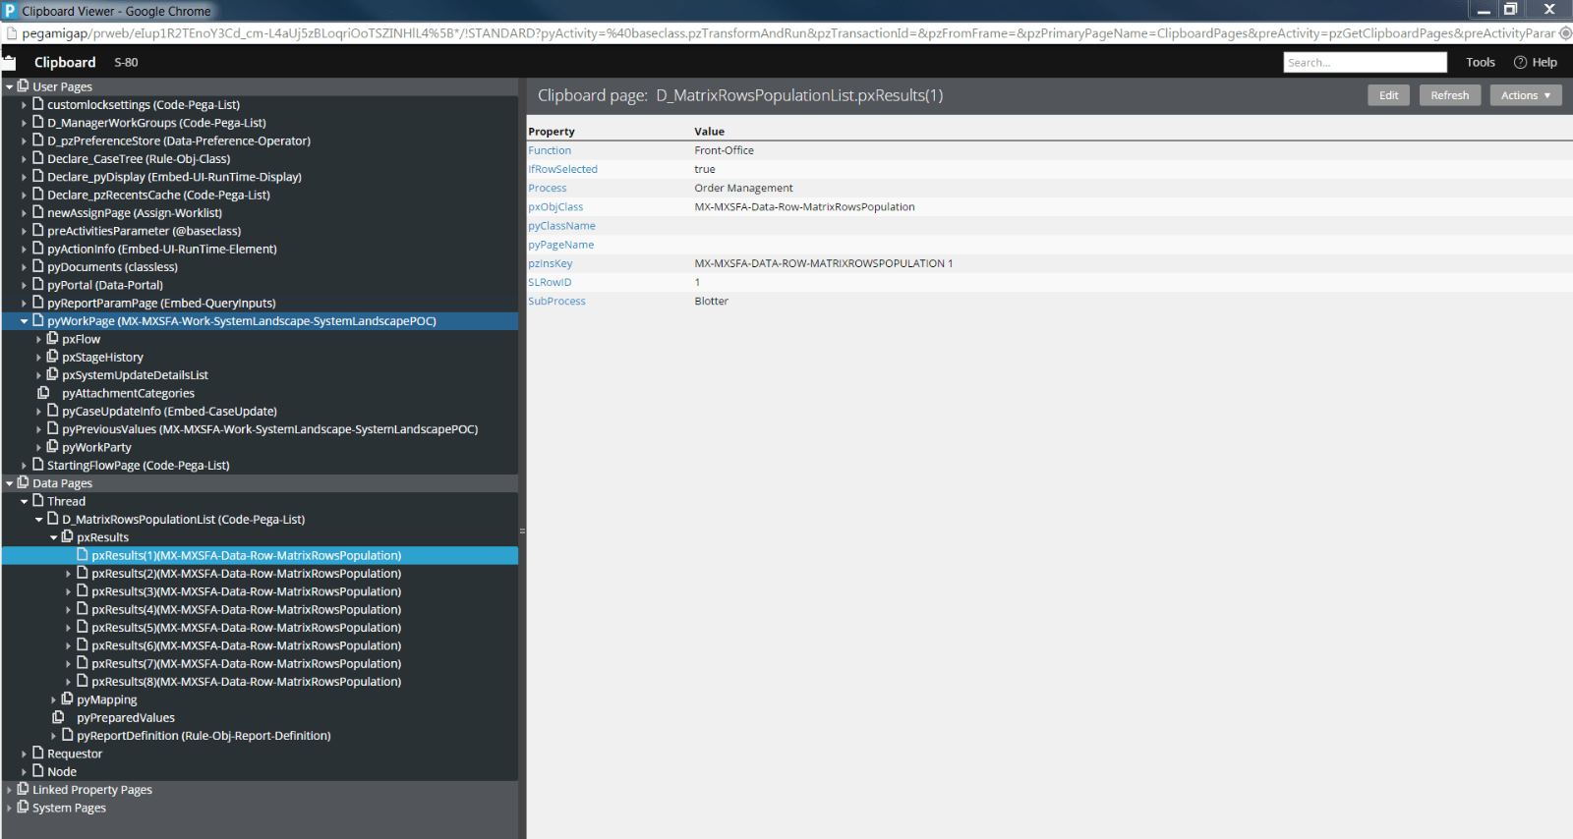Click the value 'Order Management'
The width and height of the screenshot is (1573, 839).
[743, 188]
